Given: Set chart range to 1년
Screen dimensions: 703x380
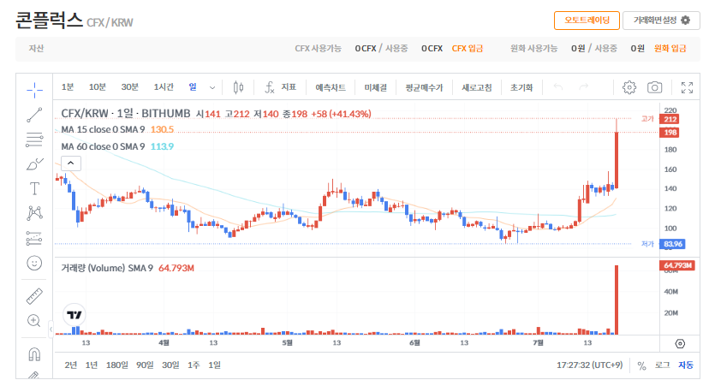Looking at the screenshot, I should coord(92,365).
